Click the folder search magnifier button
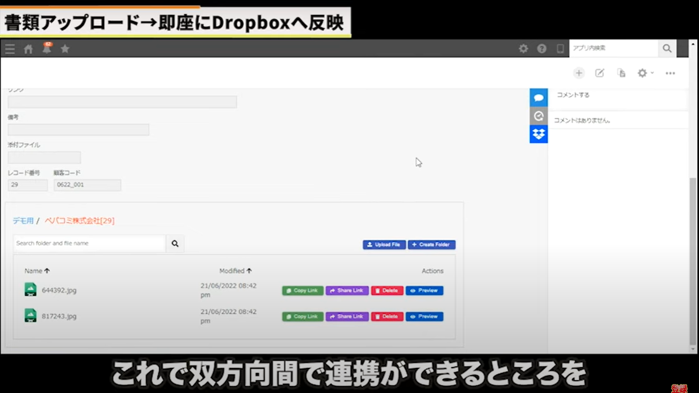Viewport: 699px width, 393px height. pyautogui.click(x=175, y=243)
